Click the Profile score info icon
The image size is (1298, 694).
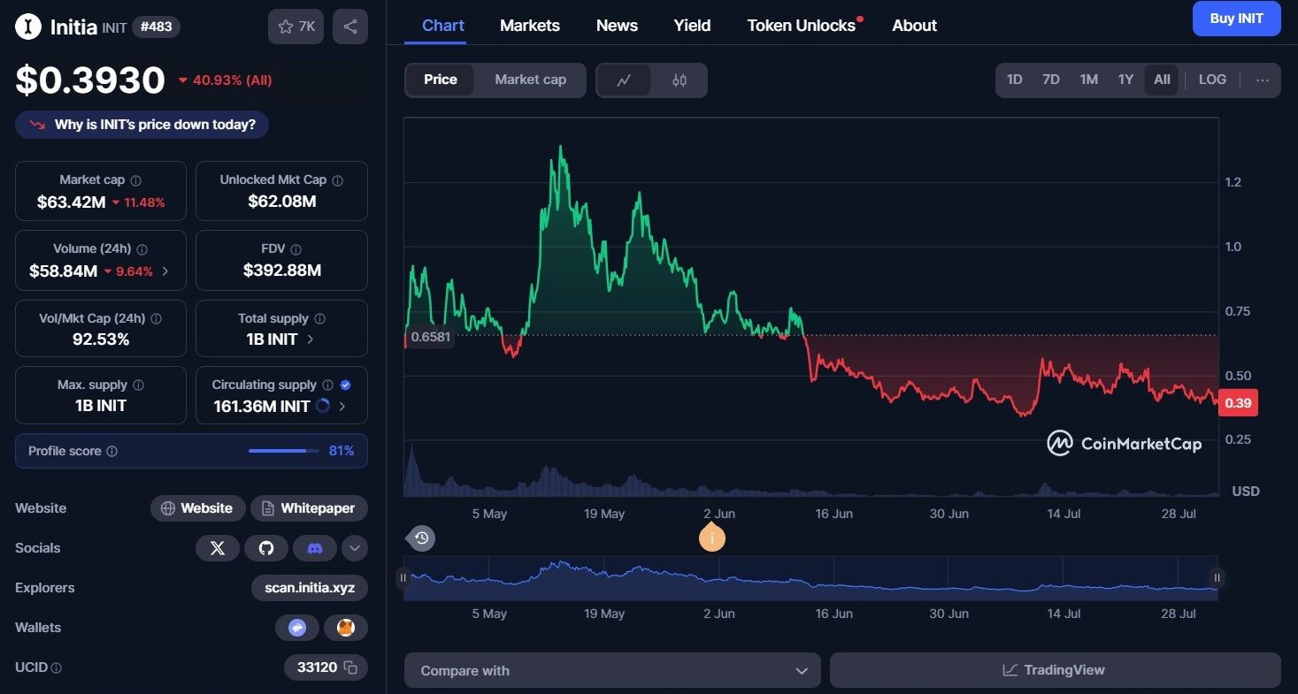coord(111,452)
